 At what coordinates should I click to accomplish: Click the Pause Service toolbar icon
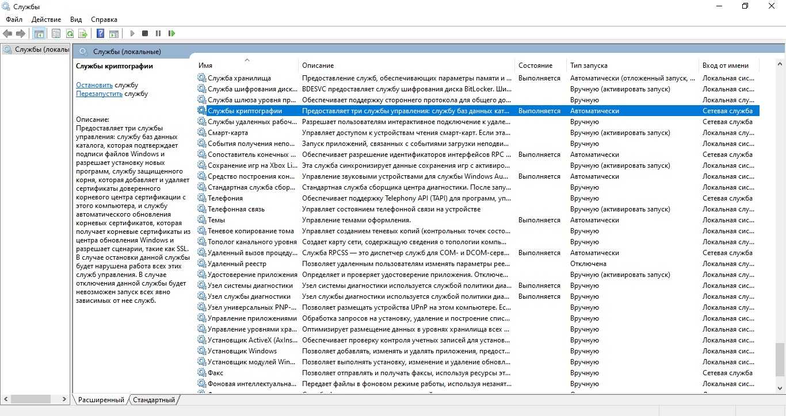(x=158, y=34)
